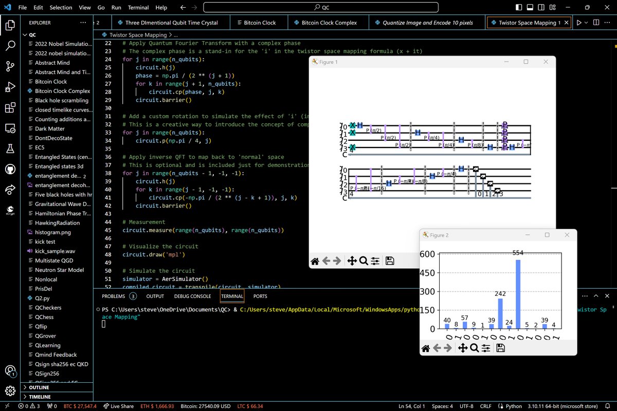Open Configure subplots in Figure 2

[486, 348]
